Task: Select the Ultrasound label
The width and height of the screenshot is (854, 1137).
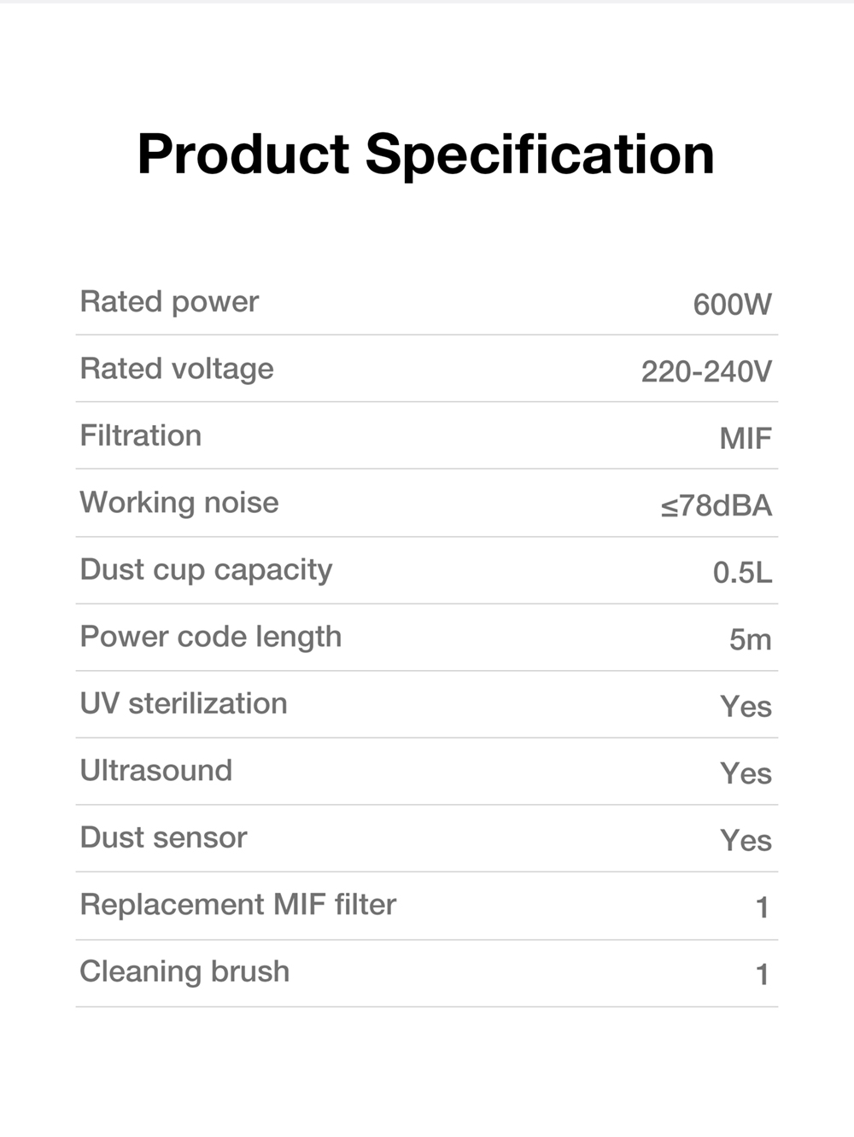Action: point(156,770)
